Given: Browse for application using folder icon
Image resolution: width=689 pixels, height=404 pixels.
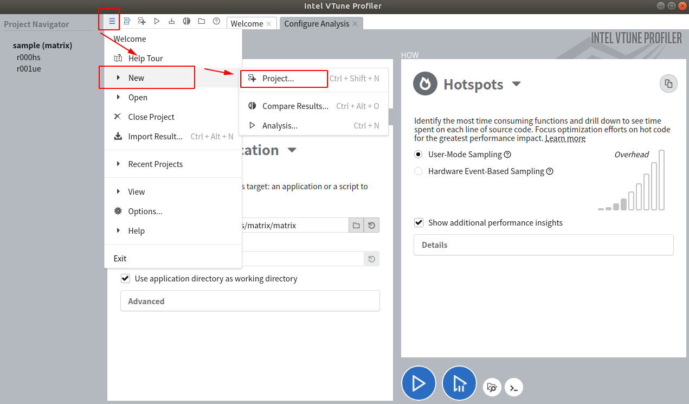Looking at the screenshot, I should tap(356, 225).
